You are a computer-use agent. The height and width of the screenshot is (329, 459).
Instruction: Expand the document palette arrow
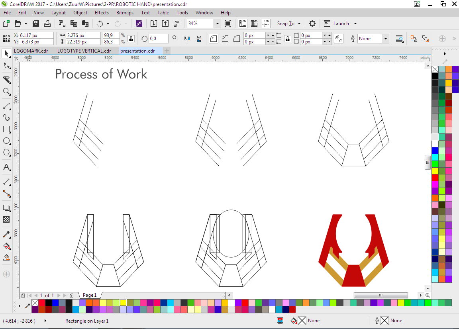(x=19, y=306)
